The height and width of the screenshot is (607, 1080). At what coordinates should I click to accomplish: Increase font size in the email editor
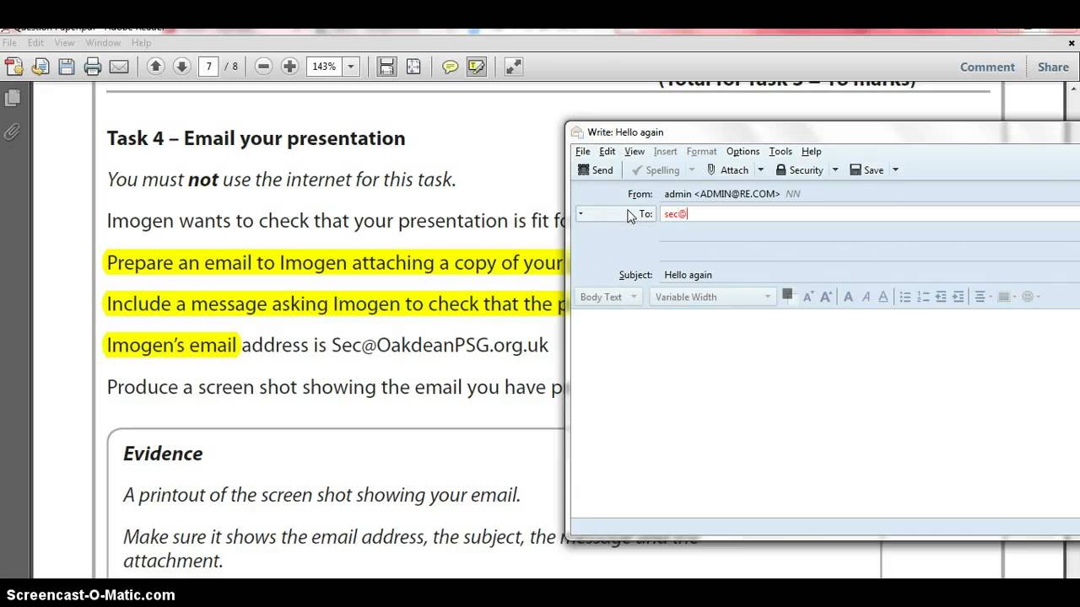point(826,297)
